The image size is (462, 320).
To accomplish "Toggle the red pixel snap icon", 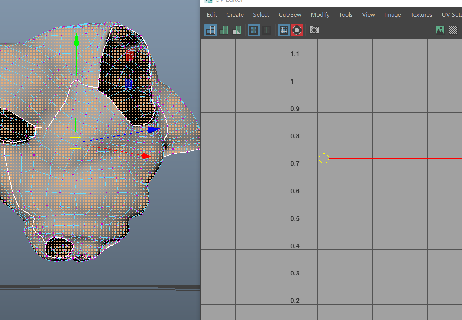I will (297, 30).
